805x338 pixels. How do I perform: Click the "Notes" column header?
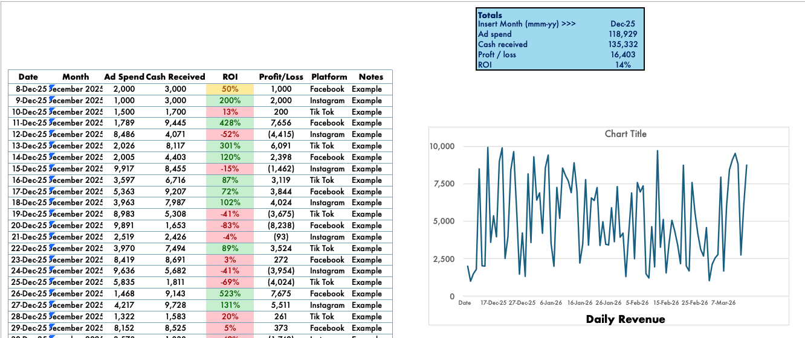[x=370, y=77]
